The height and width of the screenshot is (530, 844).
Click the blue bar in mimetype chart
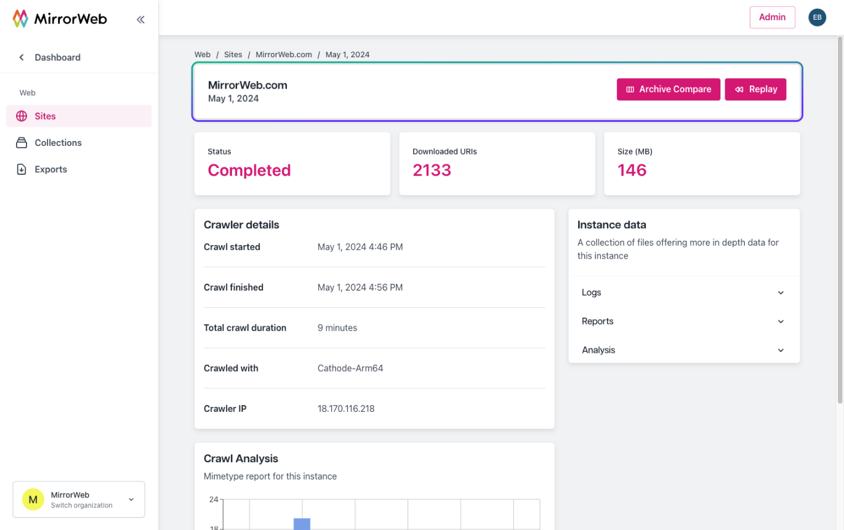point(302,524)
